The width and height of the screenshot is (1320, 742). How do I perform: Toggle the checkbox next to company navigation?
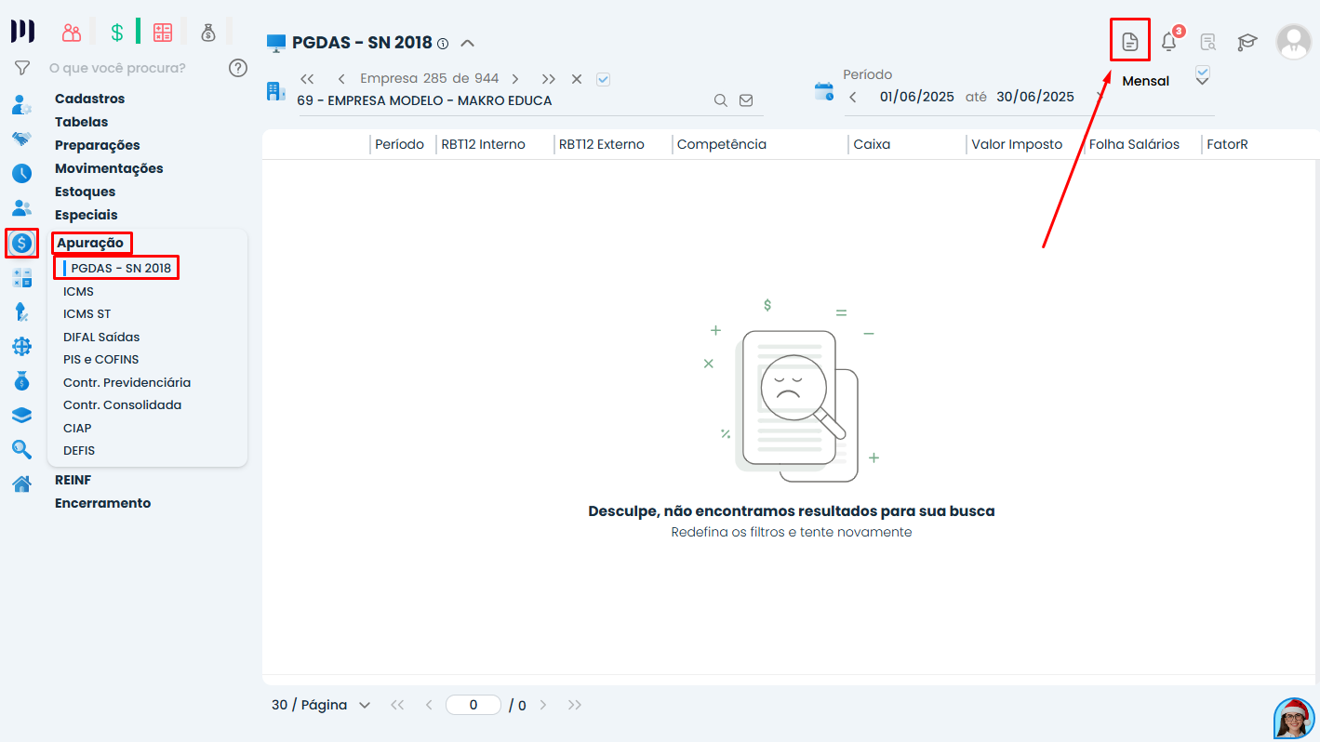coord(603,79)
